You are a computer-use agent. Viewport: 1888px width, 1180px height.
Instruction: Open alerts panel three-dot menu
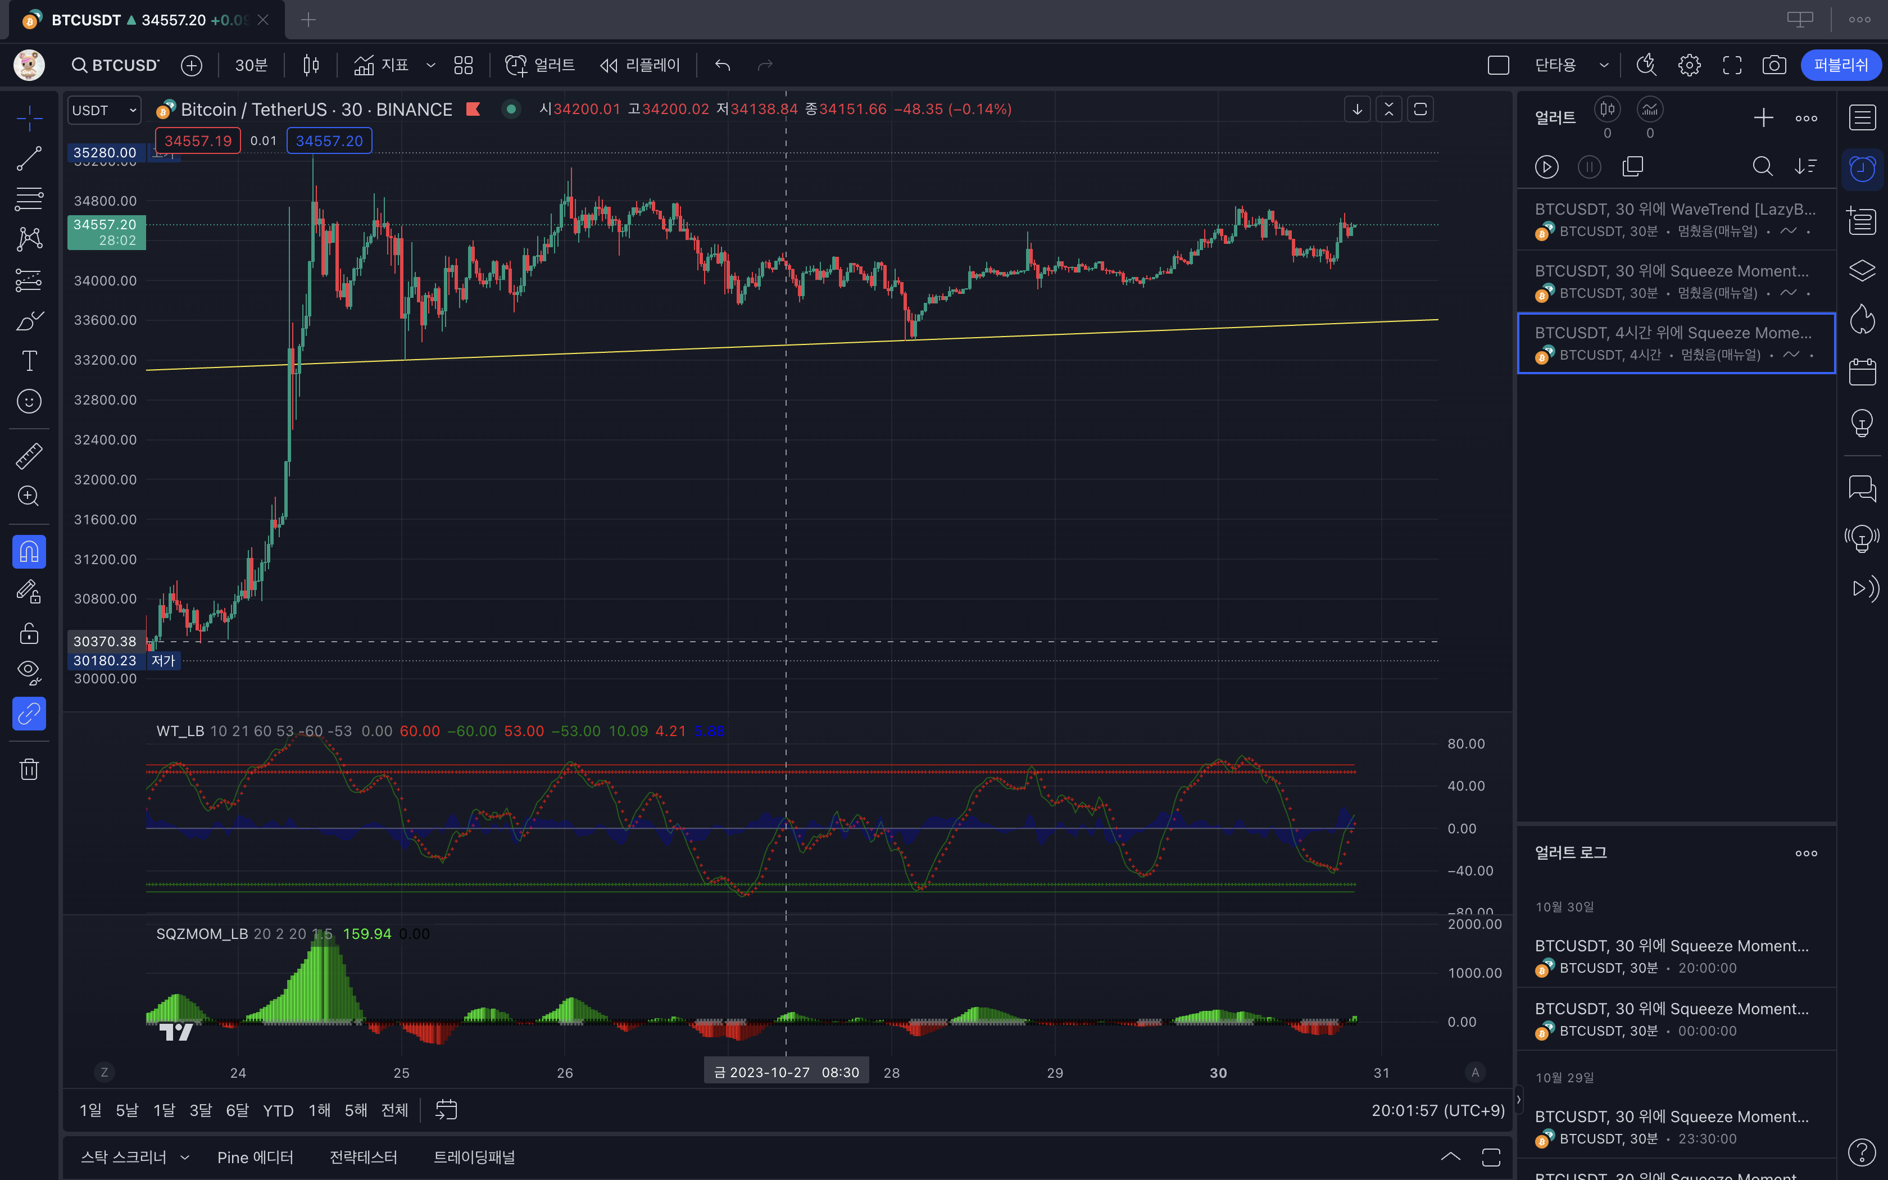(1806, 118)
